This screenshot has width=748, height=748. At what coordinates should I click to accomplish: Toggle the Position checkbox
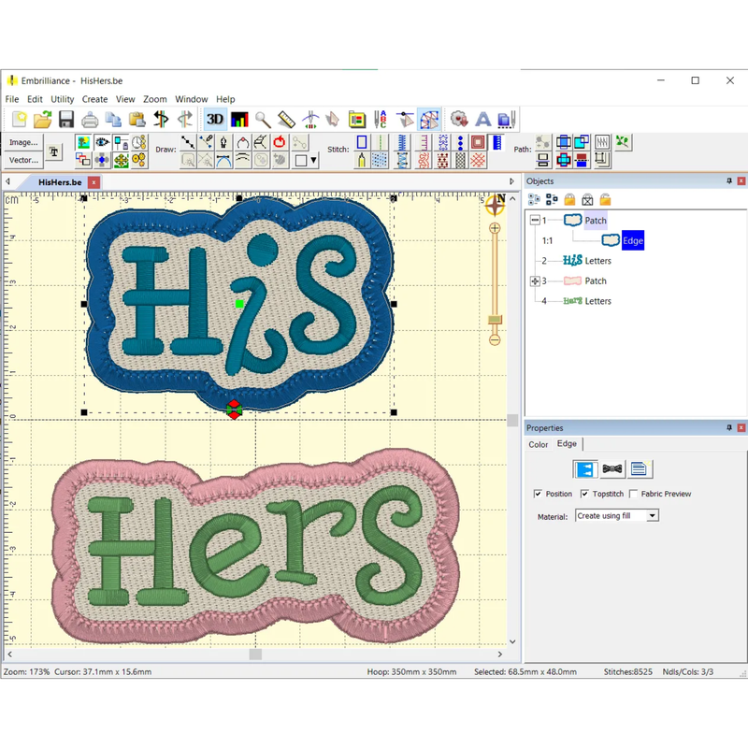coord(539,494)
